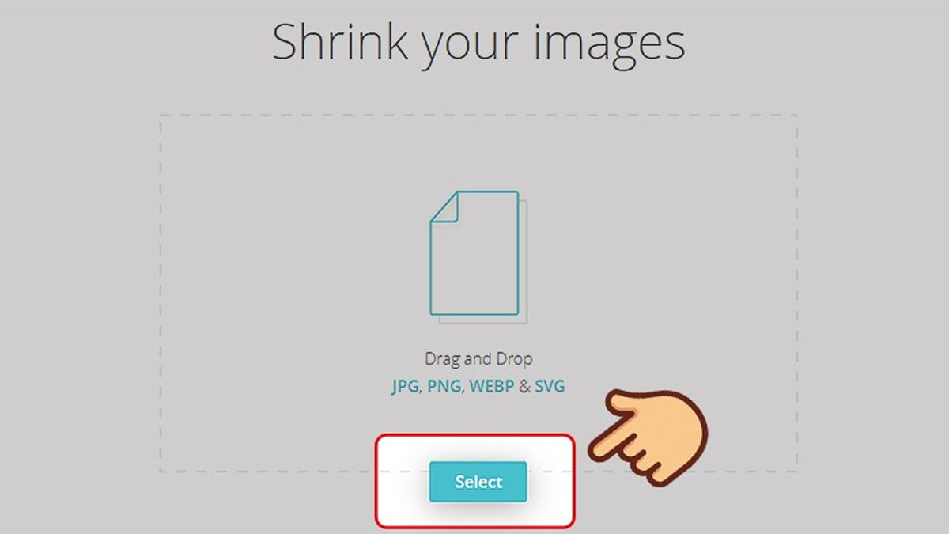Open the WEBP format link
Viewport: 949px width, 534px height.
point(491,387)
